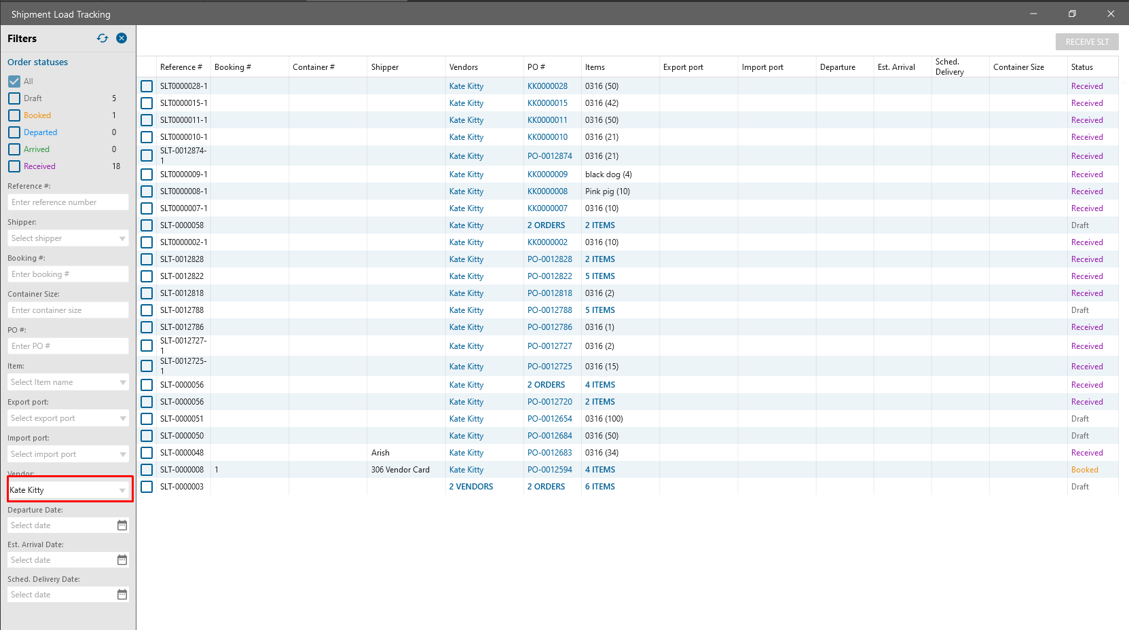Viewport: 1129px width, 630px height.
Task: Open the Est. Arrival Date calendar picker
Action: point(122,560)
